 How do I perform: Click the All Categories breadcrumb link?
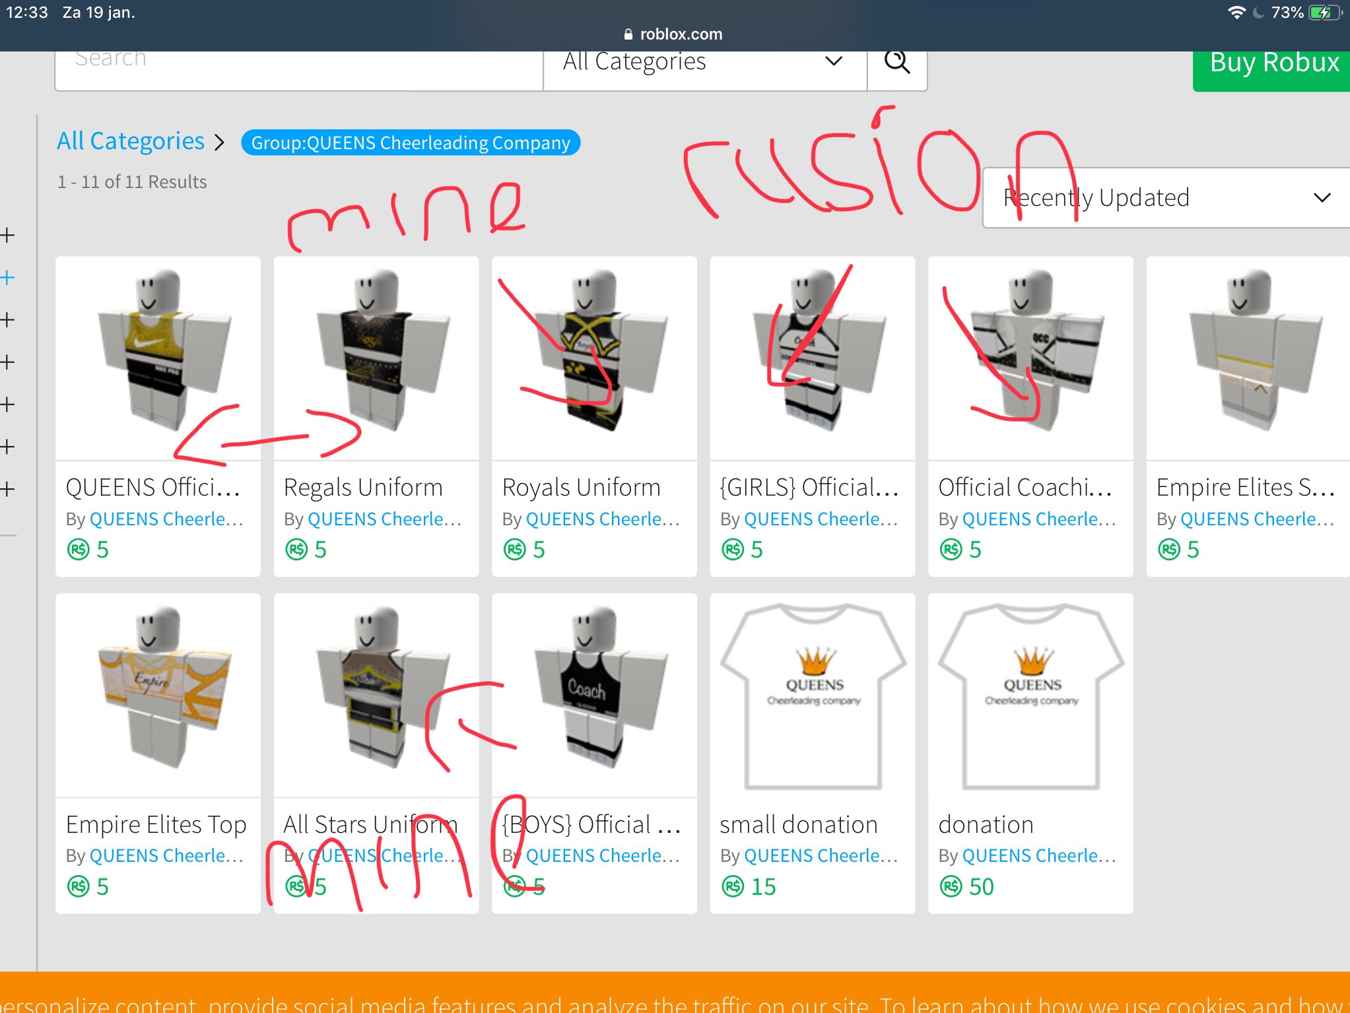pyautogui.click(x=131, y=141)
